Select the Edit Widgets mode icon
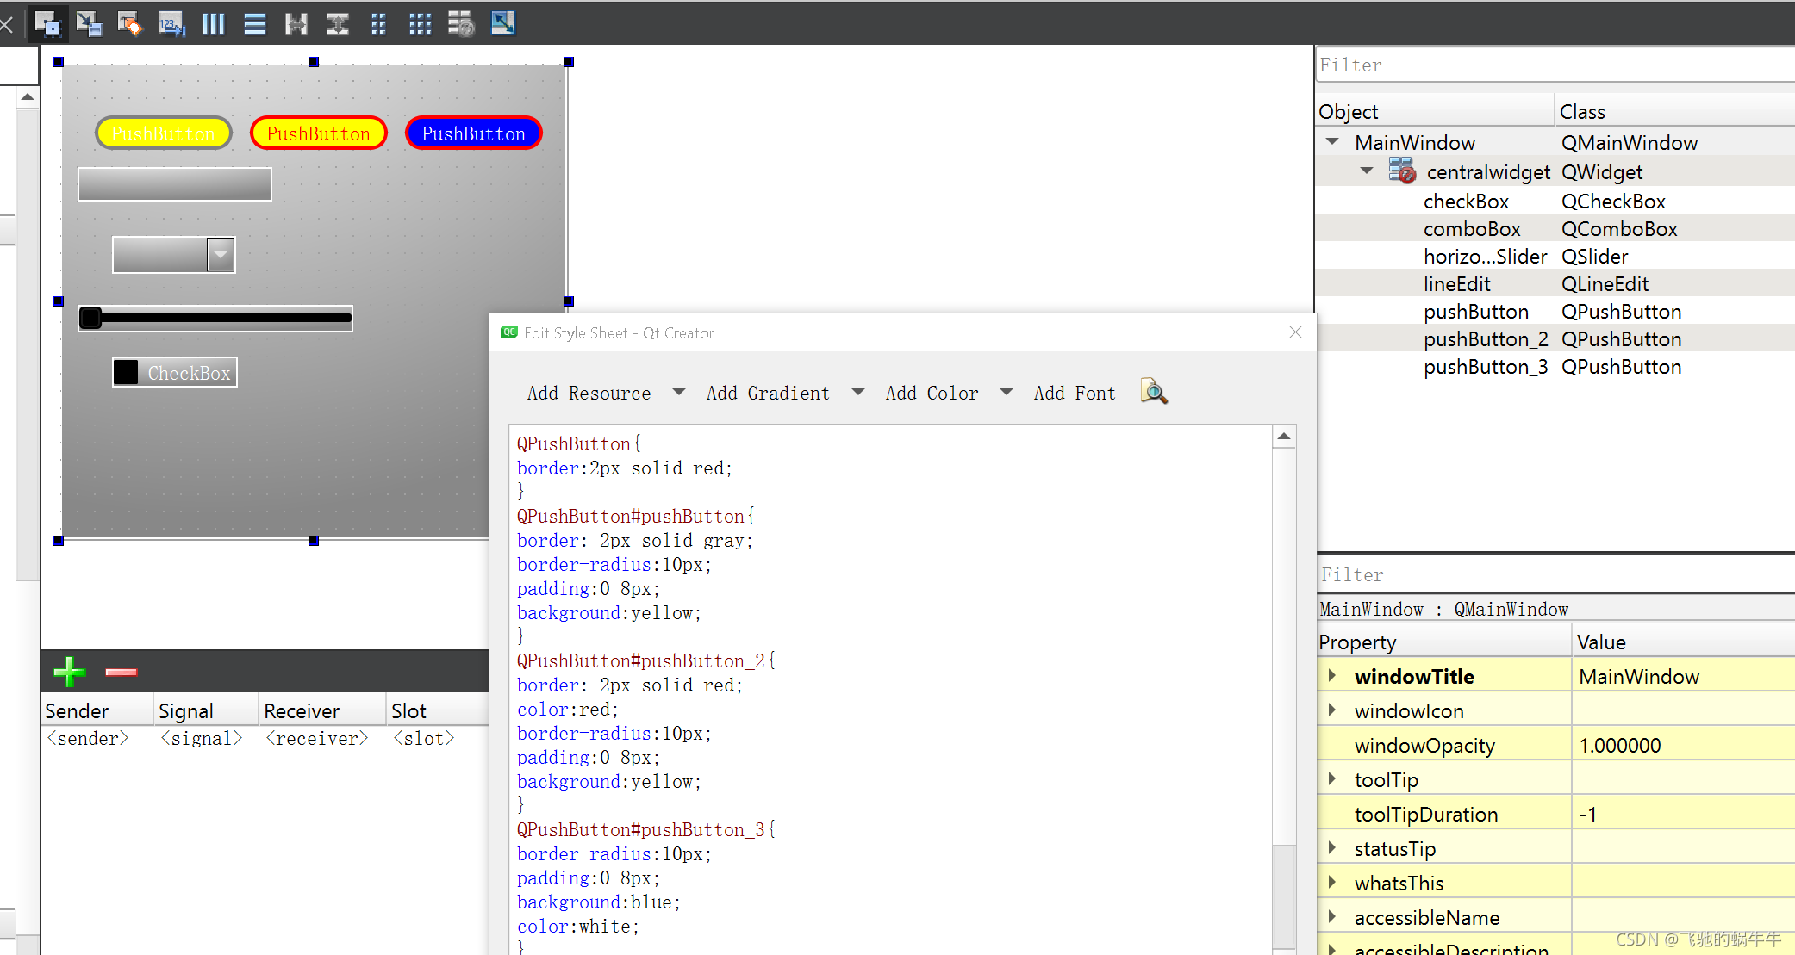 47,23
